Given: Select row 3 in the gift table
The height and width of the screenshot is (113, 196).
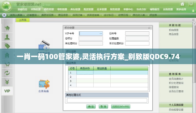Looking at the screenshot, I should (x=108, y=81).
